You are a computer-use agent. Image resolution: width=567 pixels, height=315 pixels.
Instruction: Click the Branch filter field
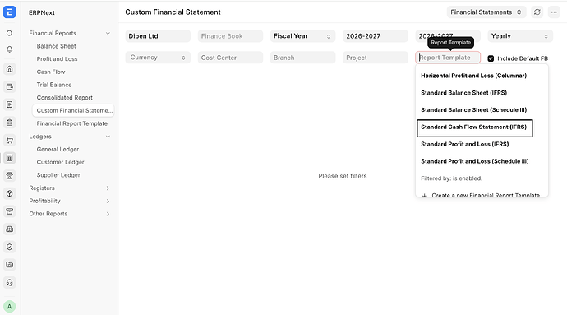coord(302,58)
